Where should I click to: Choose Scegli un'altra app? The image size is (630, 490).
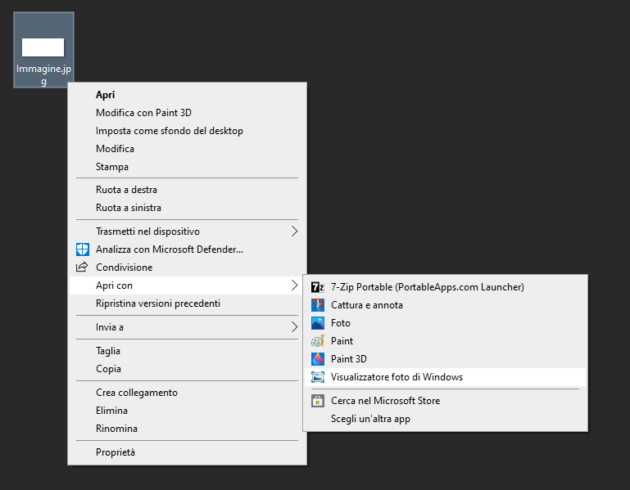click(x=370, y=419)
